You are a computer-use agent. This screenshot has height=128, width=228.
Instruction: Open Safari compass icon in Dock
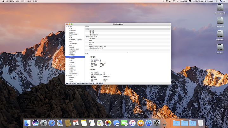52,123
